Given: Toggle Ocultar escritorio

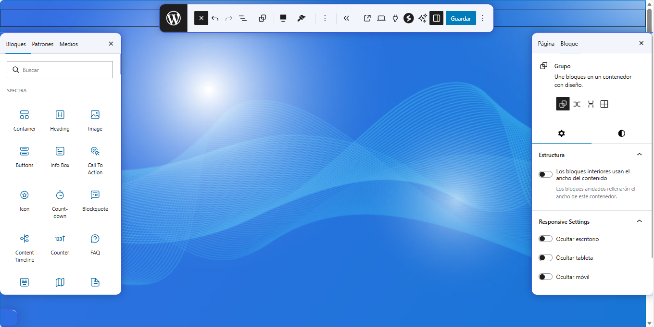Looking at the screenshot, I should tap(545, 239).
